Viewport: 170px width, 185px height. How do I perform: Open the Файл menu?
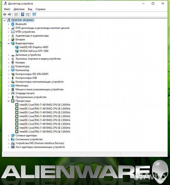(x=7, y=9)
